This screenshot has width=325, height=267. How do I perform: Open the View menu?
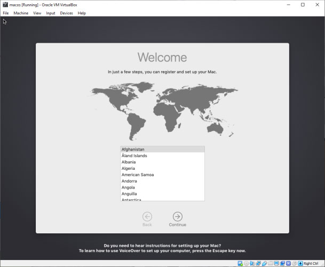tap(37, 13)
